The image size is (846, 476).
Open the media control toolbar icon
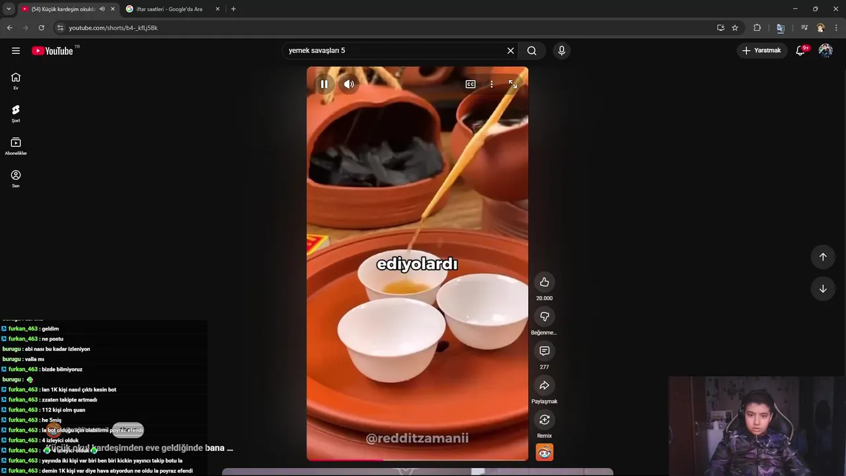[804, 28]
